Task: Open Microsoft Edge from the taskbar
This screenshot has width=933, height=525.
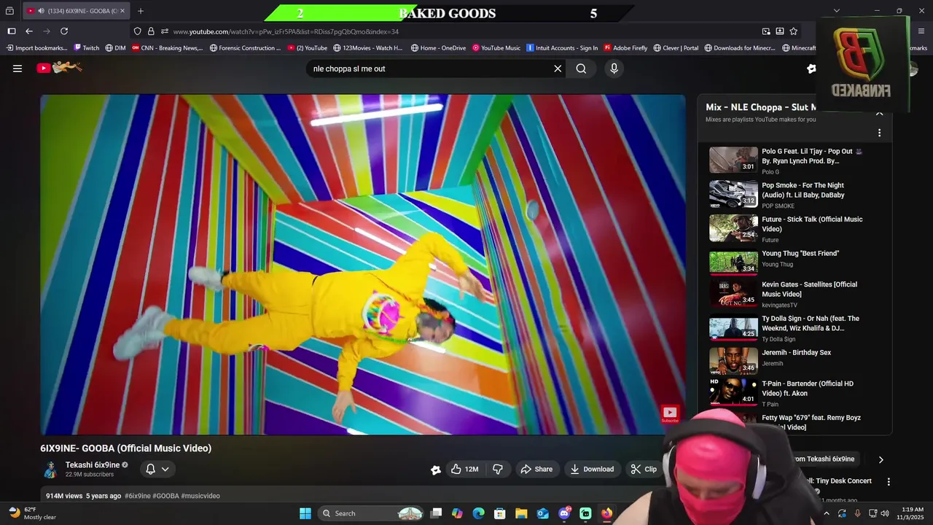Action: coord(478,513)
